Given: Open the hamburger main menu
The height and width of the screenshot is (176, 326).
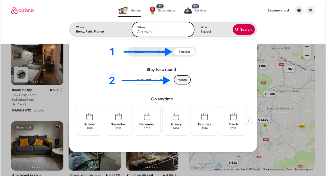Looking at the screenshot, I should (x=310, y=10).
